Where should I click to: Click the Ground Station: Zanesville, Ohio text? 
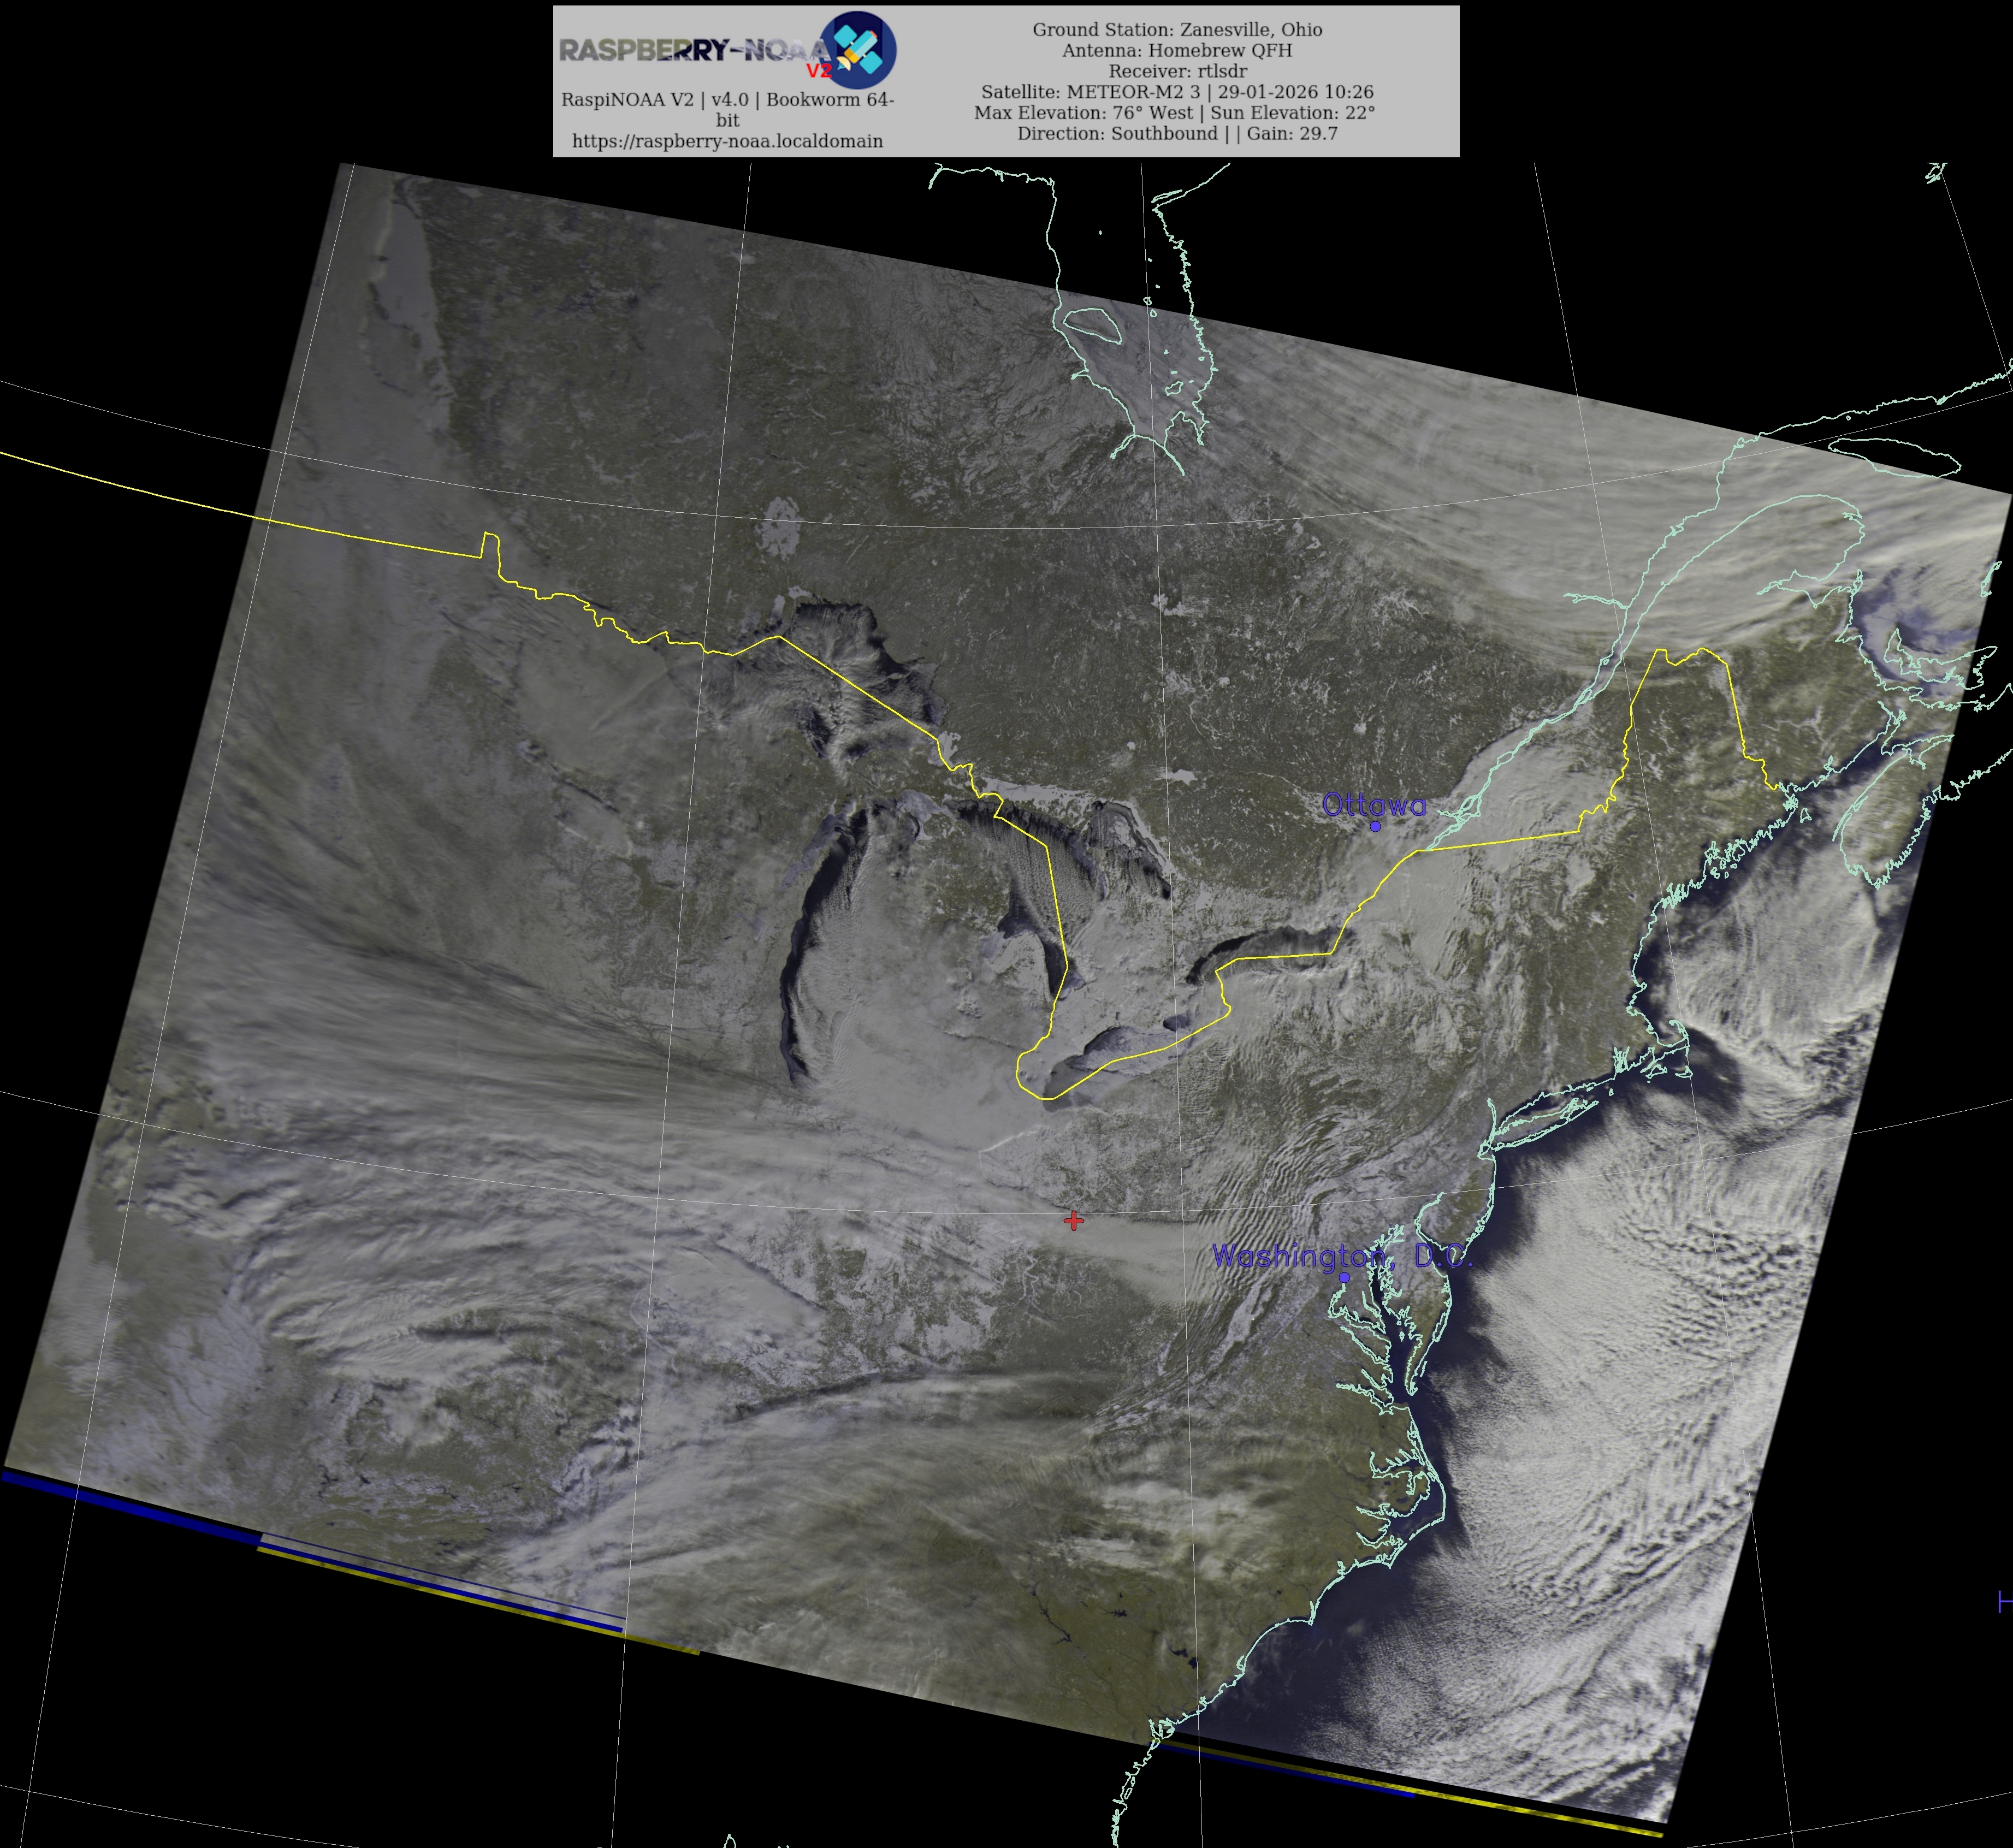(1177, 30)
